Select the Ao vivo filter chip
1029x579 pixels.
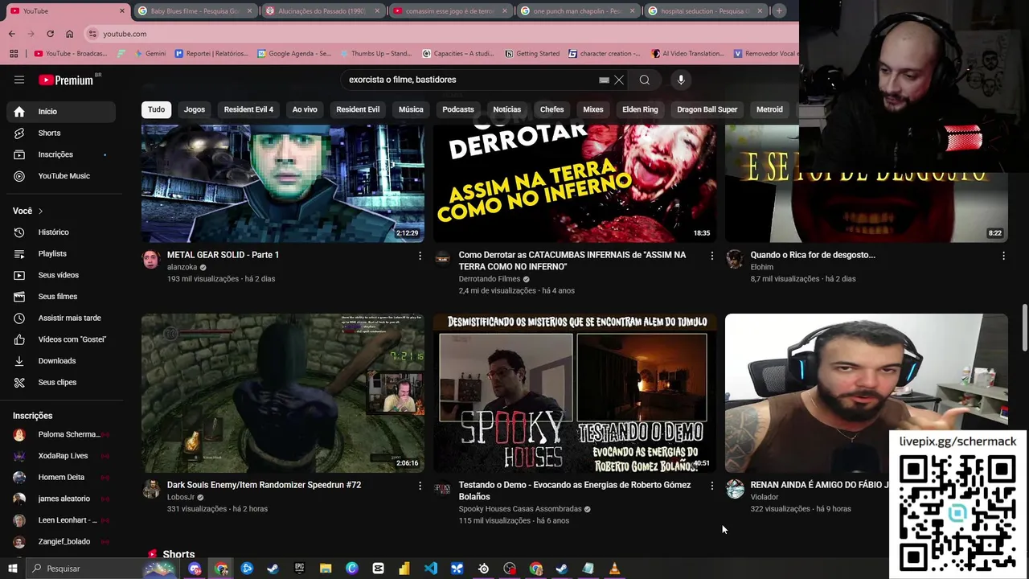point(305,109)
